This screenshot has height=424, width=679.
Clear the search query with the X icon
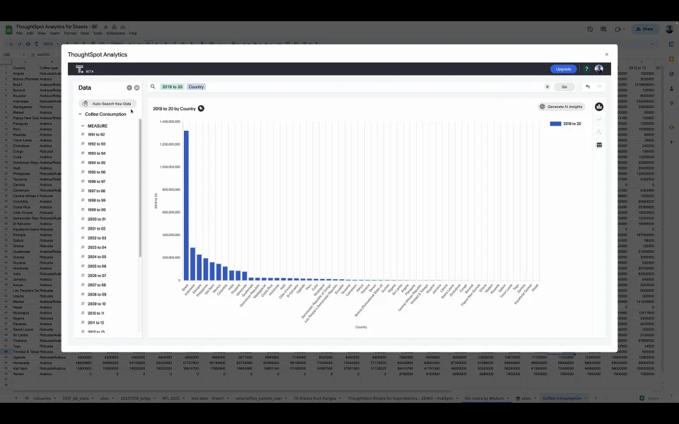coord(547,87)
